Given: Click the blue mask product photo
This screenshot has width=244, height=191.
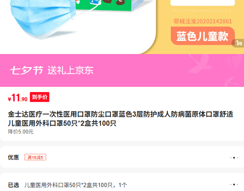Looking at the screenshot, I should click(42, 19).
